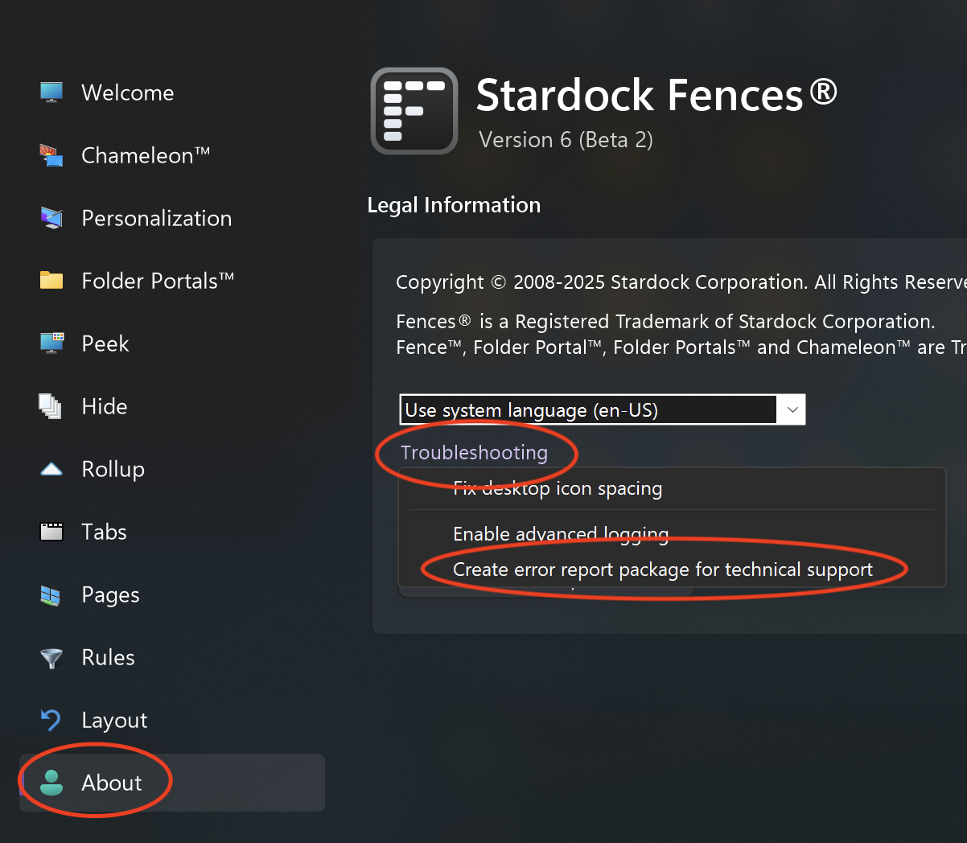This screenshot has height=843, width=967.
Task: Open the system language dropdown arrow
Action: [792, 410]
